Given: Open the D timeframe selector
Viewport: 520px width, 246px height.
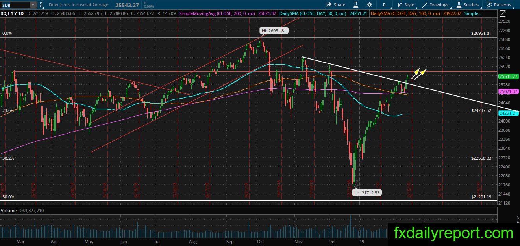Looking at the screenshot, I should point(384,5).
